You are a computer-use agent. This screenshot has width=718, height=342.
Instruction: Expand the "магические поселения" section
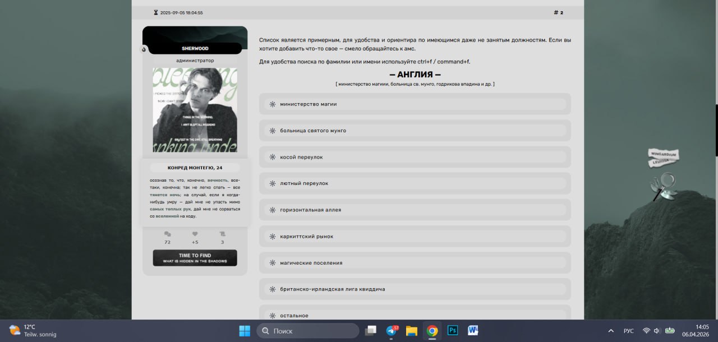[415, 262]
